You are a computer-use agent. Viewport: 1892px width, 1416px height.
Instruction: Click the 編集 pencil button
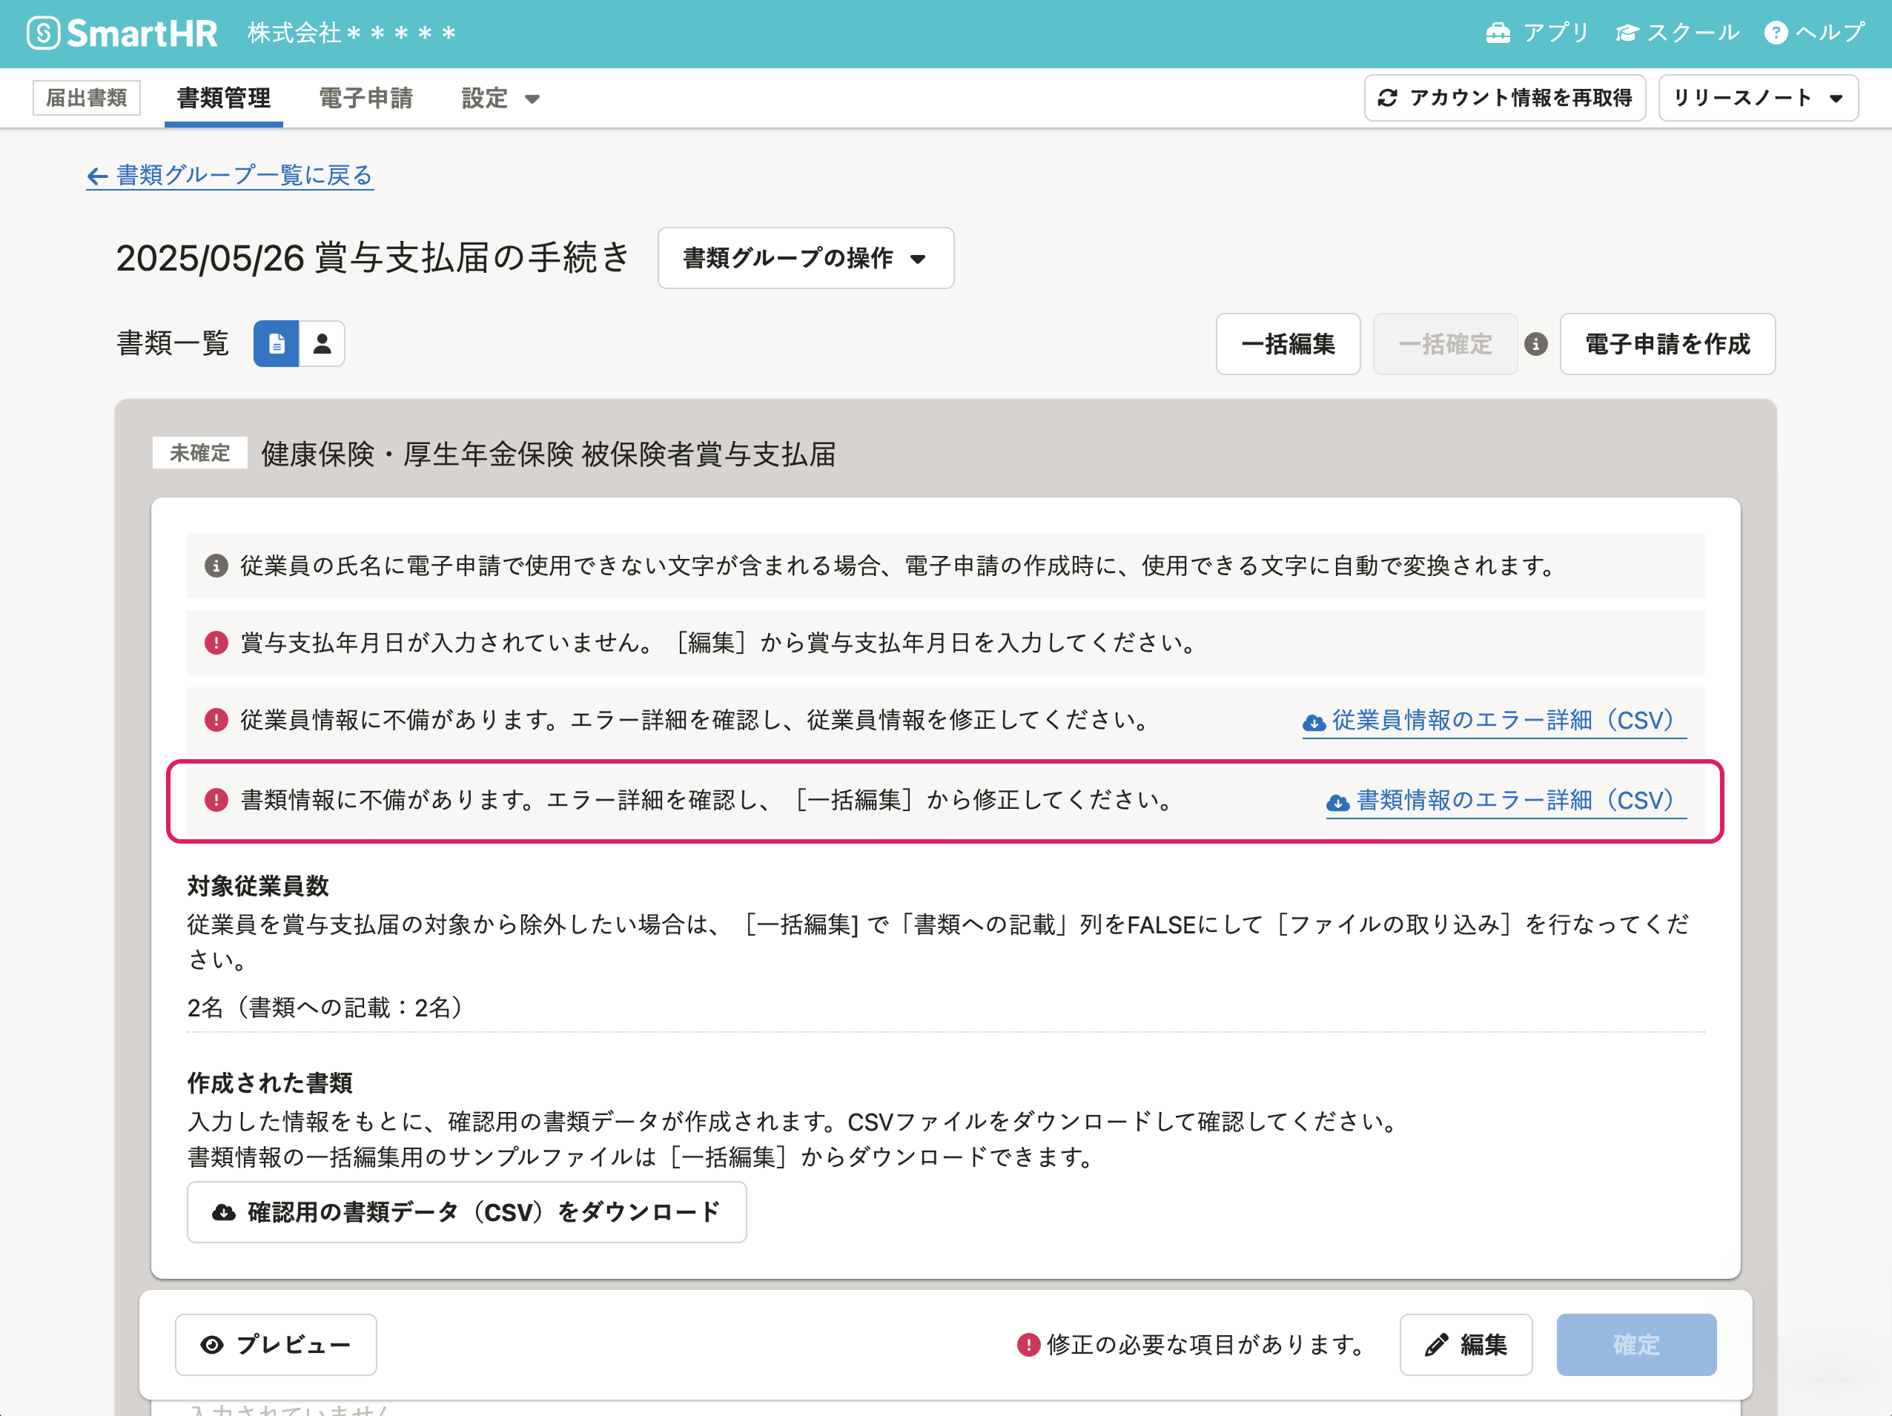[x=1465, y=1345]
